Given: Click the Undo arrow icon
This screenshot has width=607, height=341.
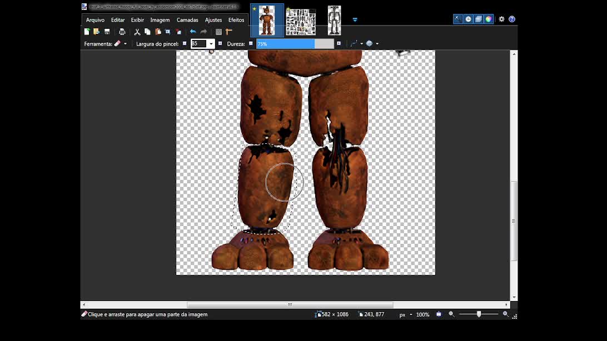Looking at the screenshot, I should [193, 32].
